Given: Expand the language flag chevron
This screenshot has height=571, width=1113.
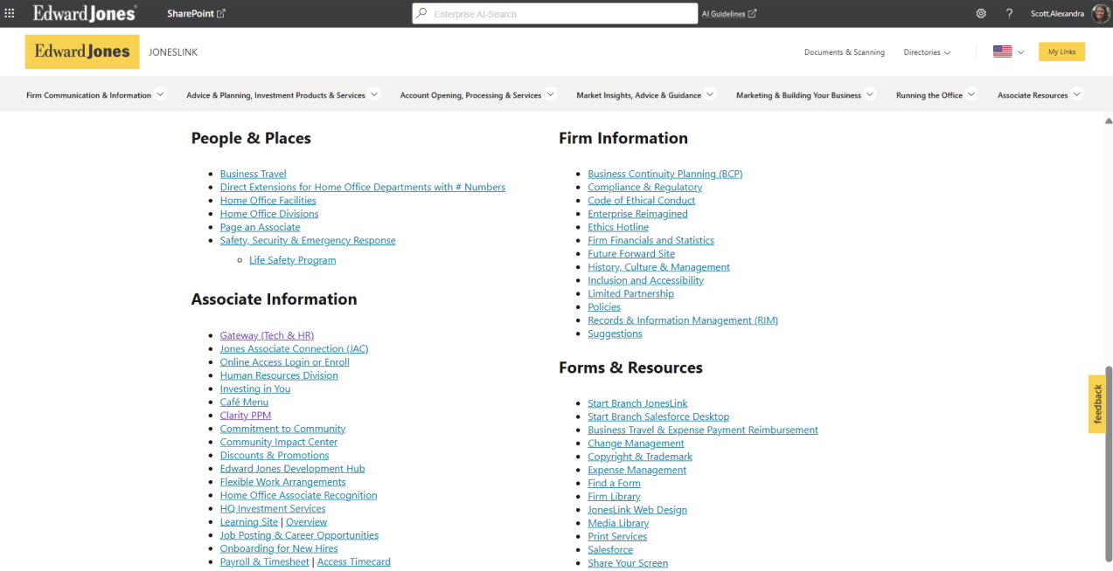Looking at the screenshot, I should tap(1020, 52).
